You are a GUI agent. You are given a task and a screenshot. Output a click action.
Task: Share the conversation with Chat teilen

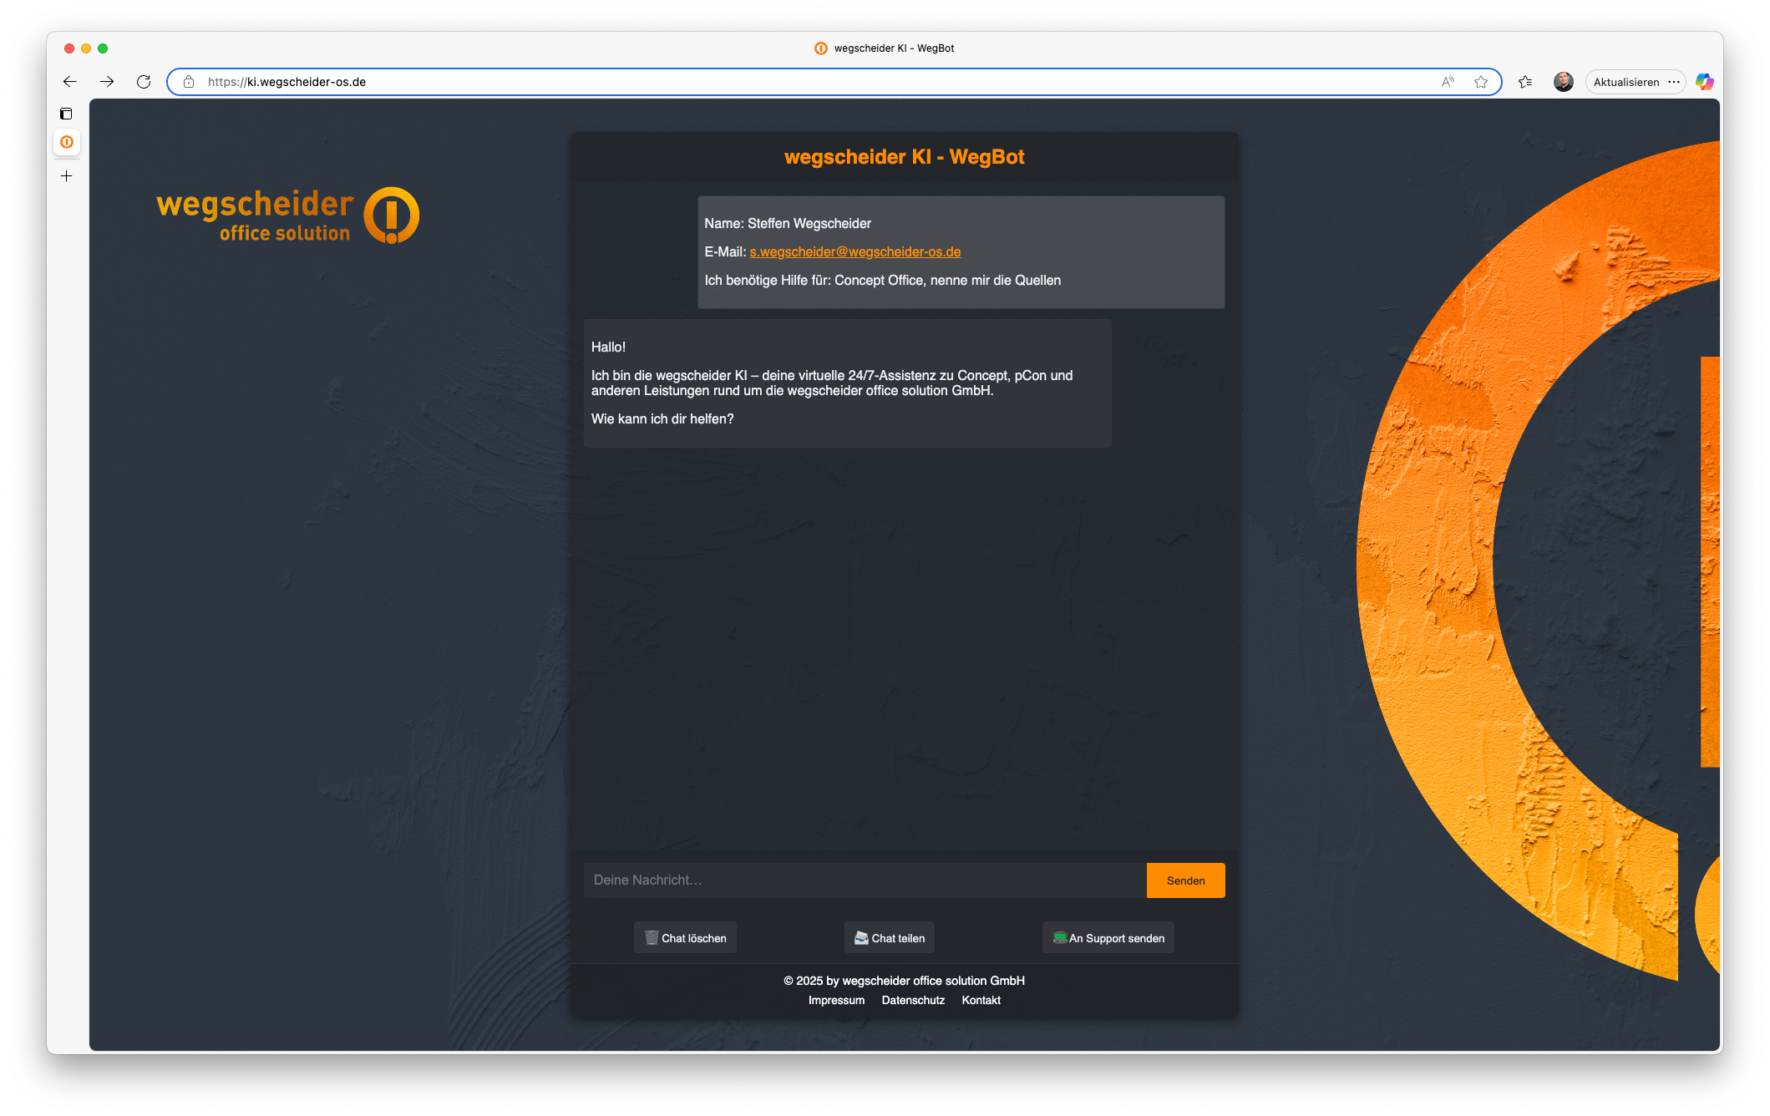pyautogui.click(x=889, y=938)
